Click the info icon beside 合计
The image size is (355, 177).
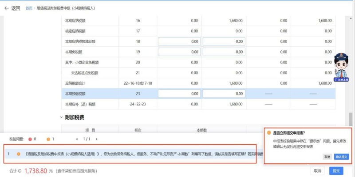20,171
